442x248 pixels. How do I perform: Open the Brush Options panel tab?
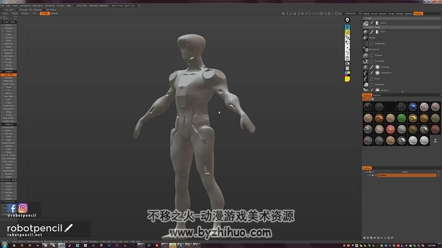coord(379,14)
